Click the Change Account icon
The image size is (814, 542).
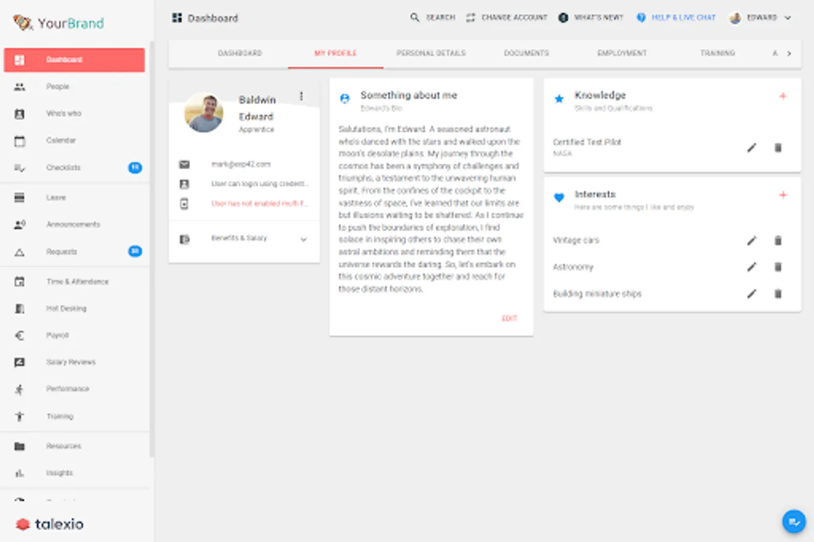click(471, 18)
